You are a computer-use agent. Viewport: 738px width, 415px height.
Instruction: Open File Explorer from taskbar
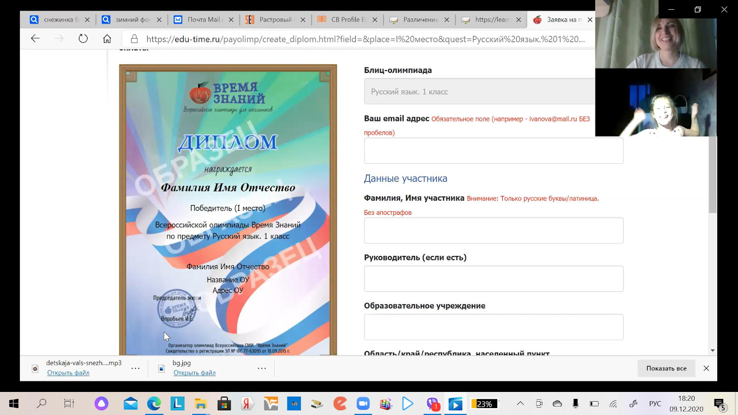tap(201, 404)
